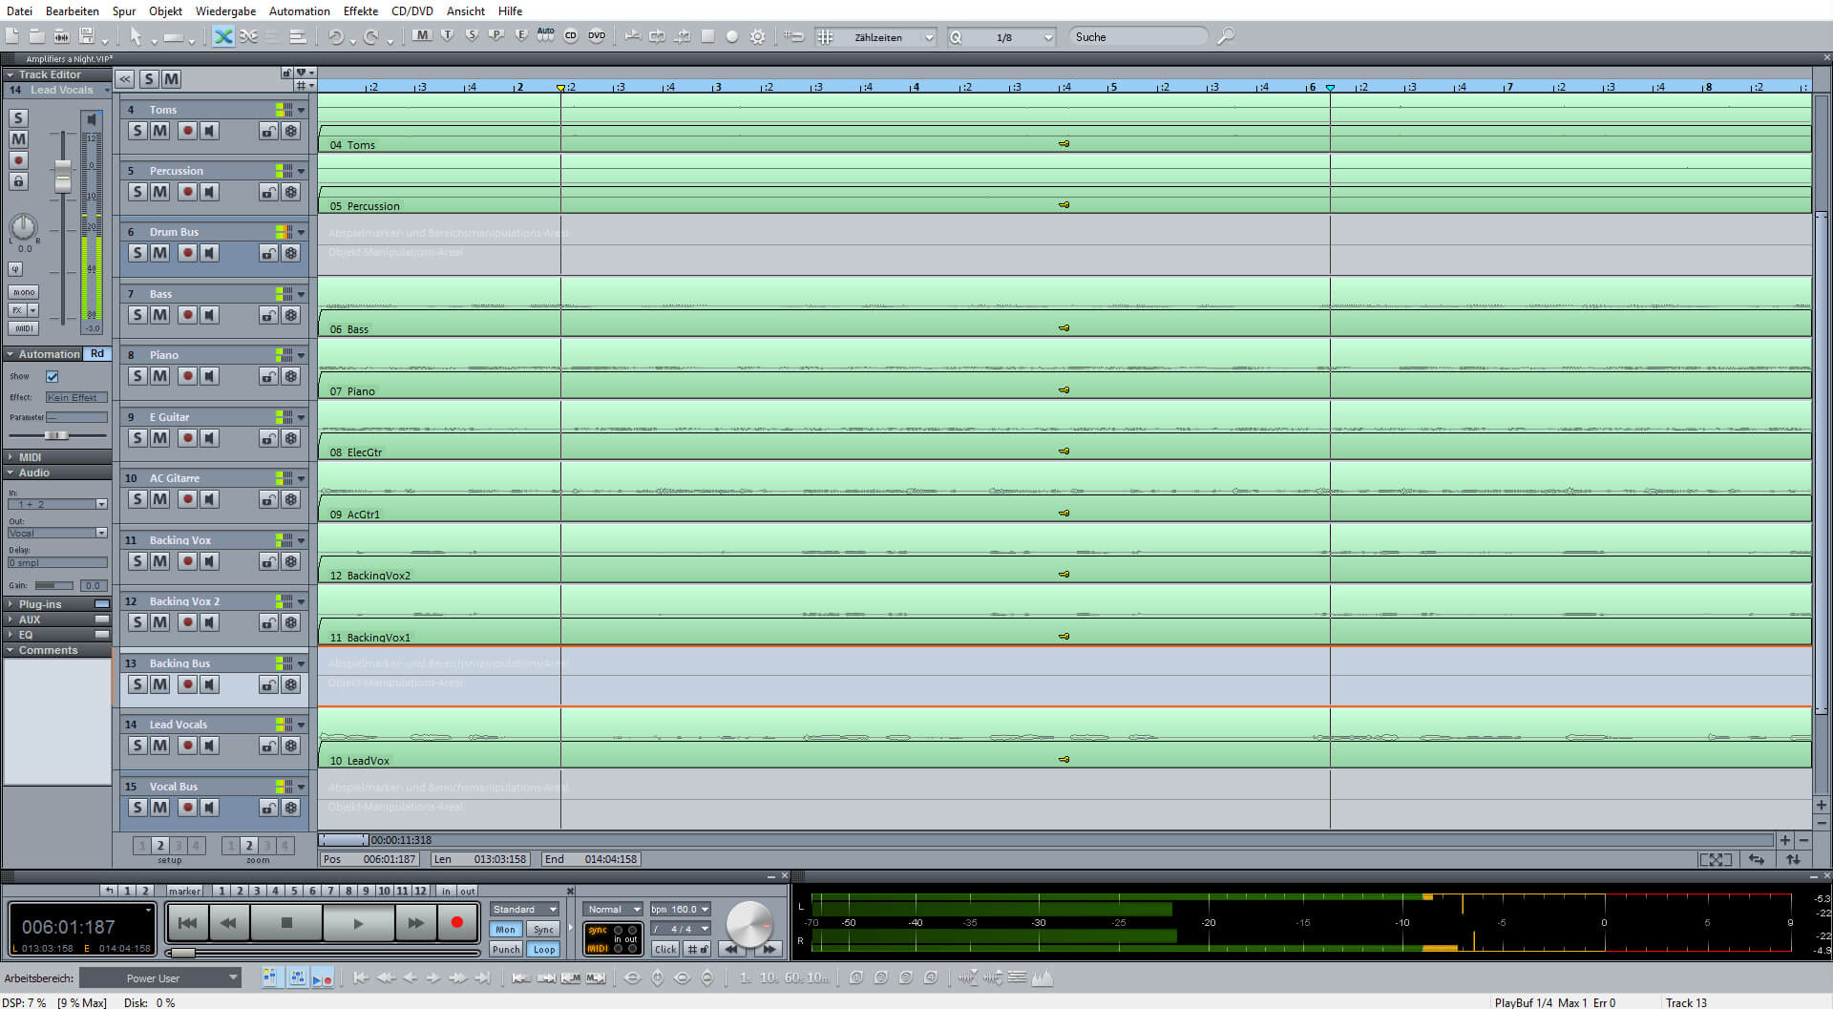
Task: Open the Hilfe menu
Action: coord(511,11)
